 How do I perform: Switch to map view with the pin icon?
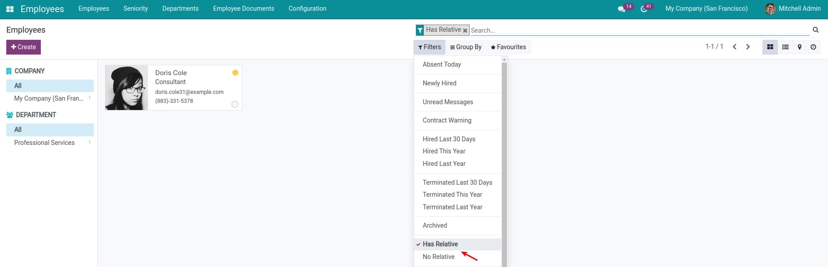(x=799, y=47)
